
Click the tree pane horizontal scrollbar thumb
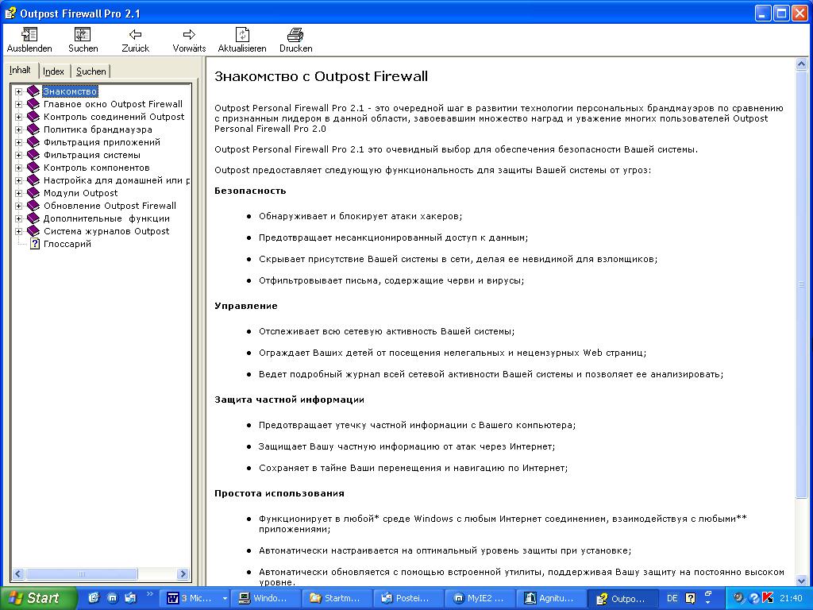[x=82, y=573]
